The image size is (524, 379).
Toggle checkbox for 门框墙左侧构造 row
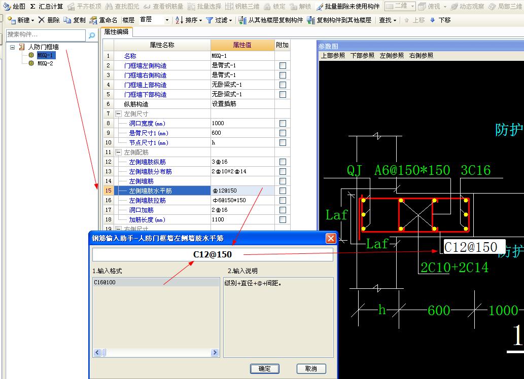[x=283, y=66]
